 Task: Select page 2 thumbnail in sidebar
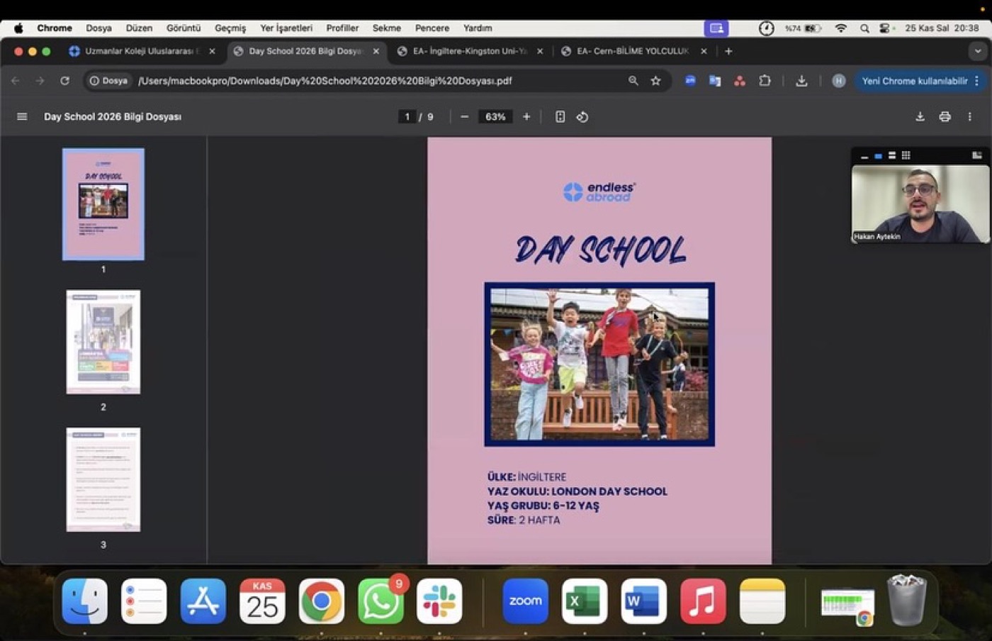click(x=103, y=342)
